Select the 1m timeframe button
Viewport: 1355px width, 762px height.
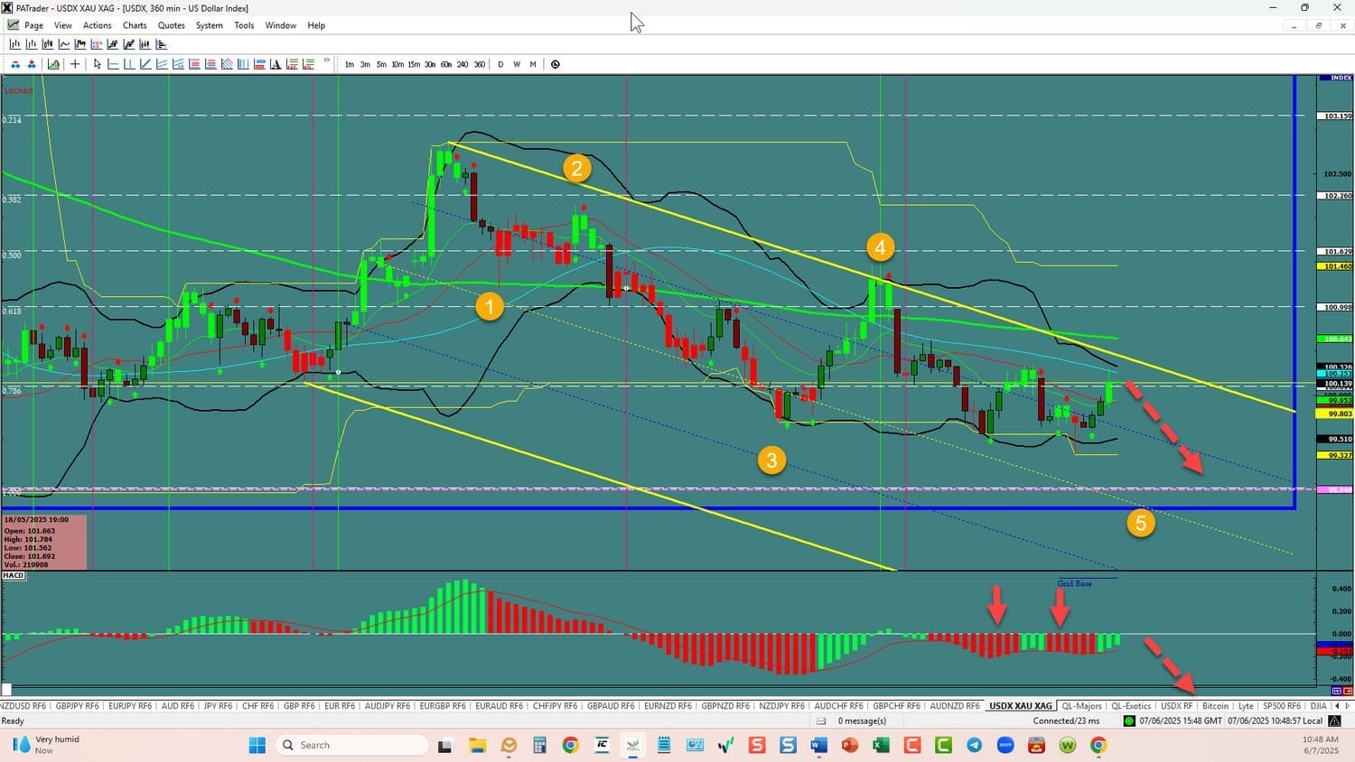350,64
